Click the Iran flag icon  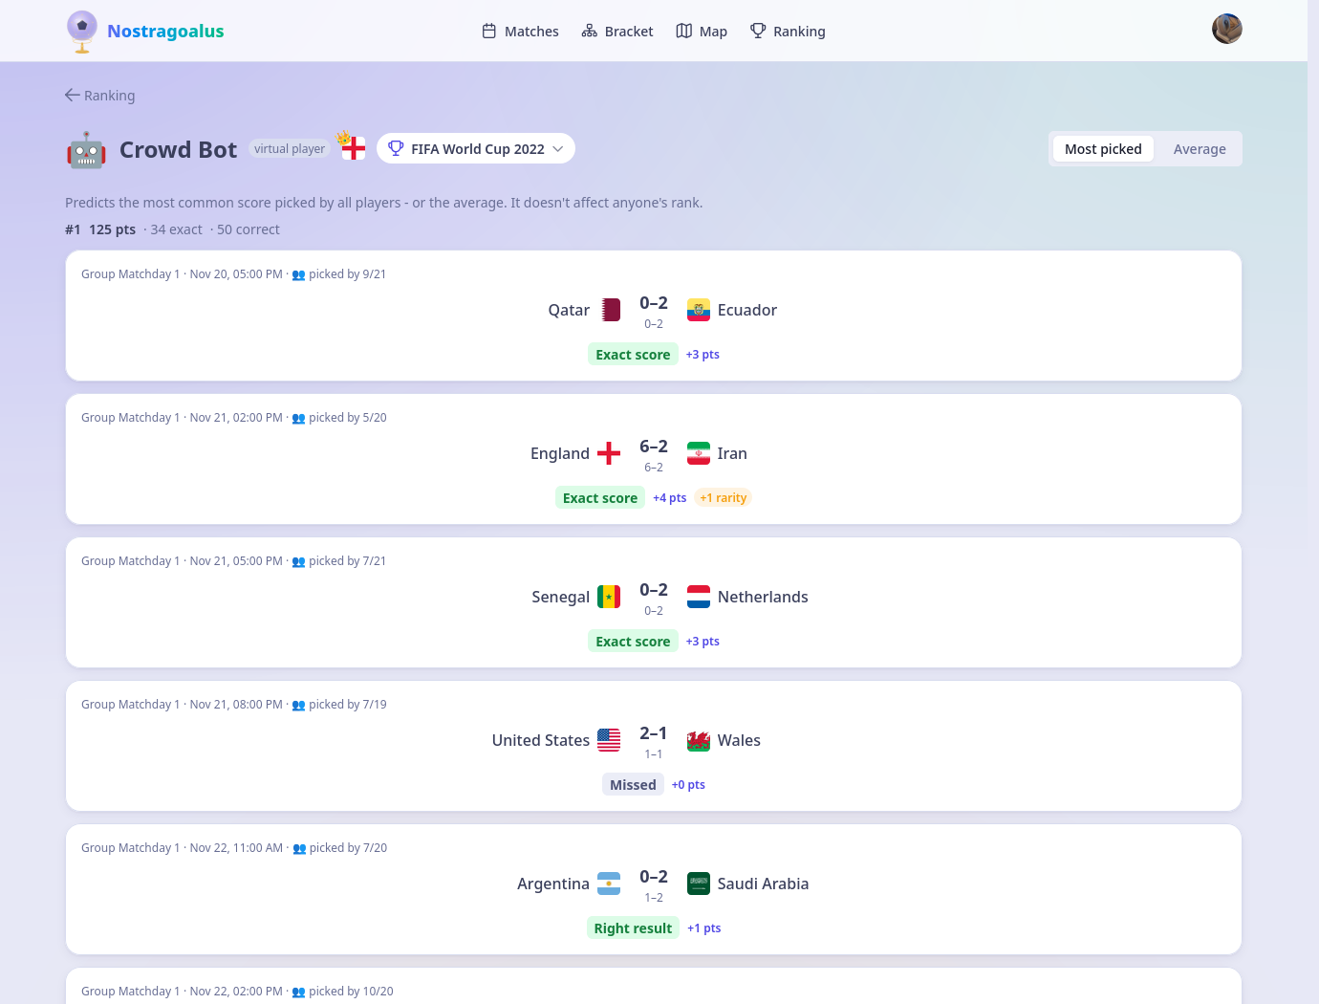(699, 453)
